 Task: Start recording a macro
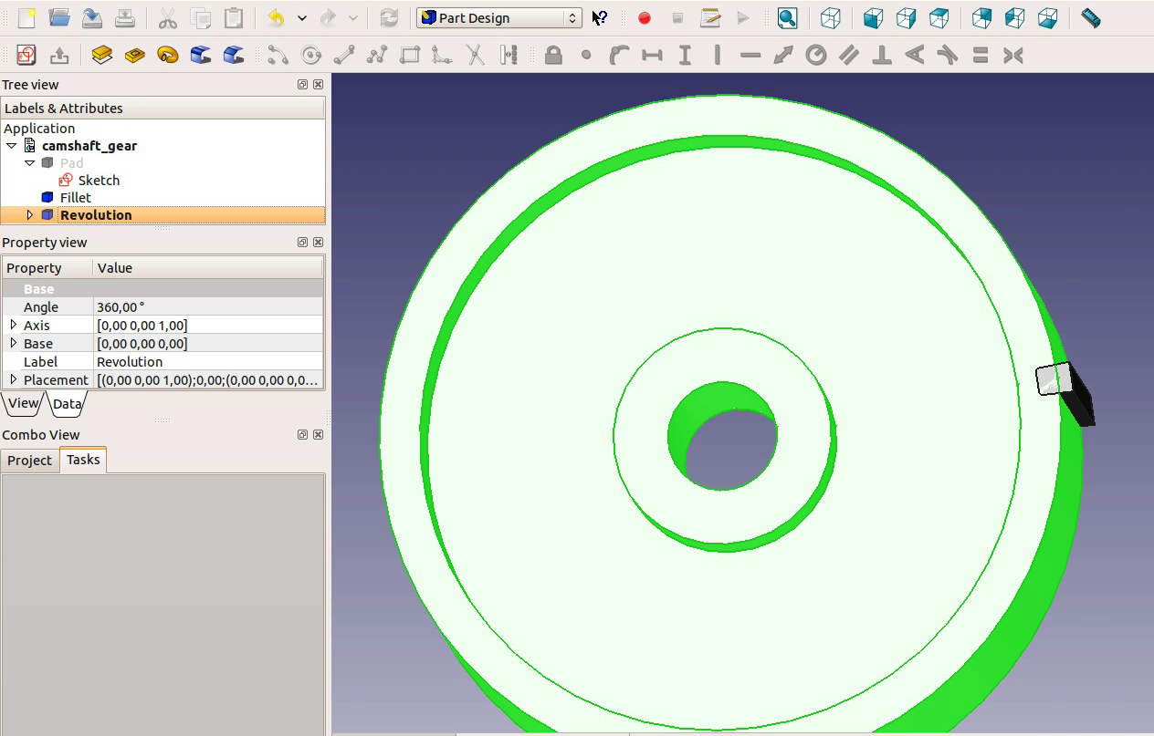click(644, 17)
